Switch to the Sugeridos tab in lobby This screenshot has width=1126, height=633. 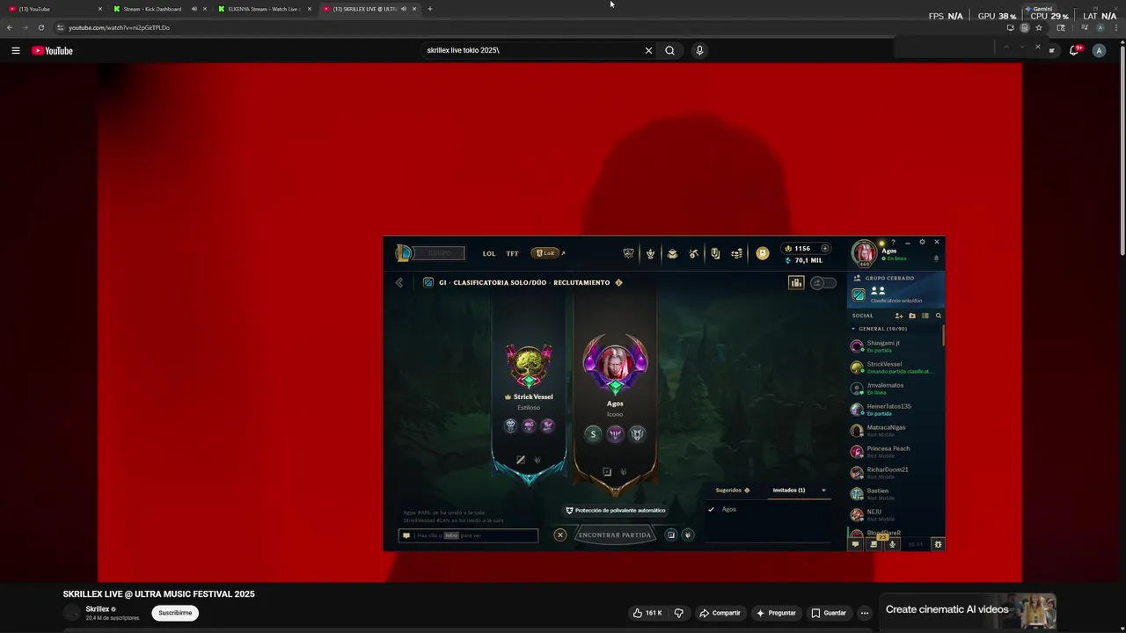point(732,490)
